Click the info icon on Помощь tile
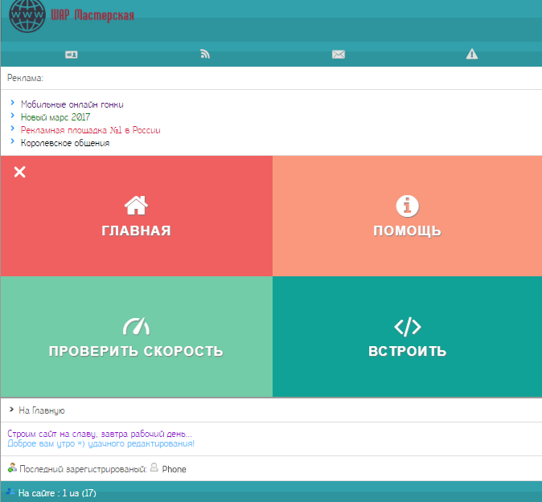The image size is (542, 502). point(408,205)
